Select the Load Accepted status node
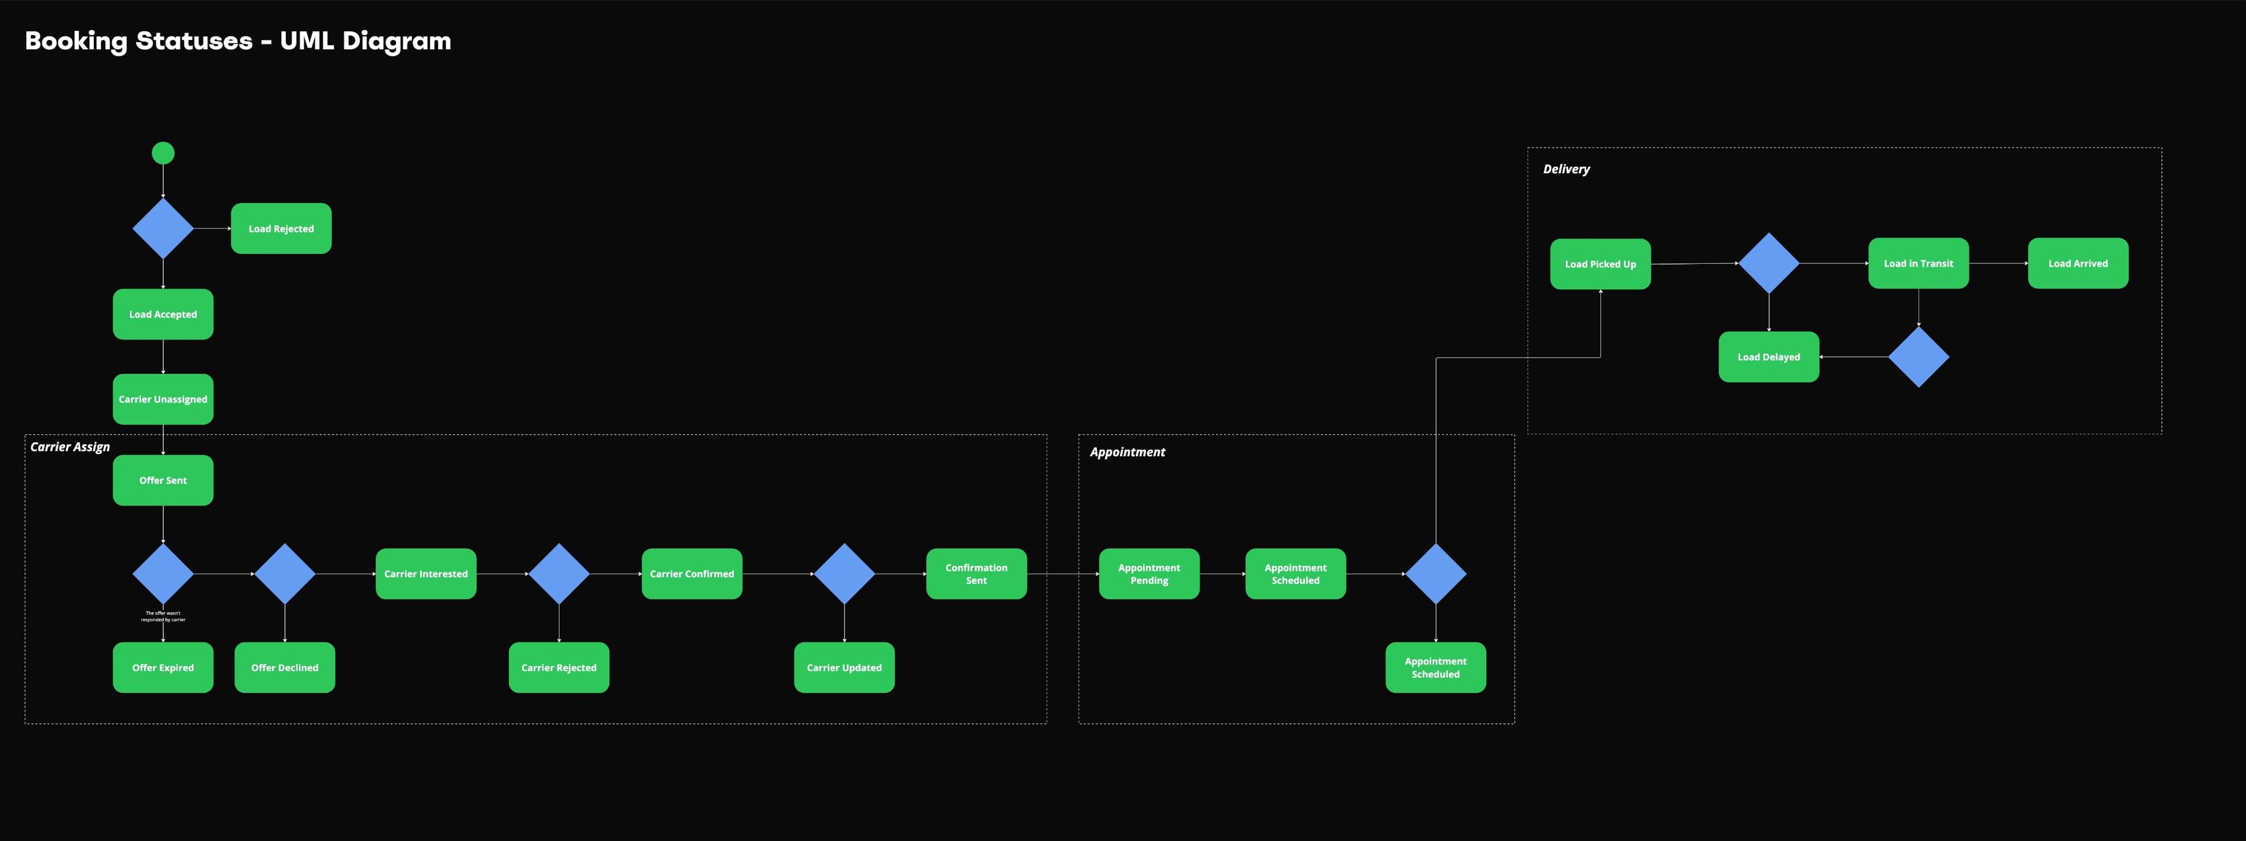The image size is (2246, 841). (163, 314)
